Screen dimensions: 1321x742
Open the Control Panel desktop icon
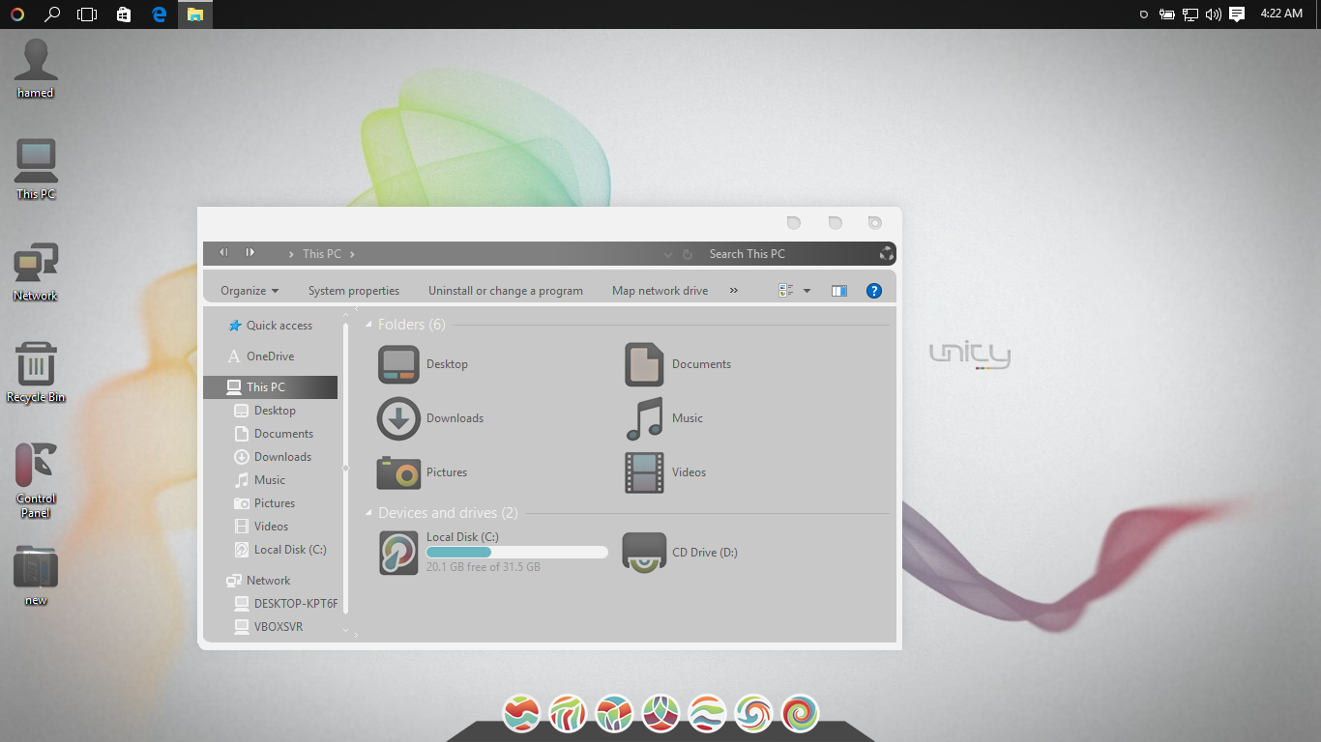(36, 467)
